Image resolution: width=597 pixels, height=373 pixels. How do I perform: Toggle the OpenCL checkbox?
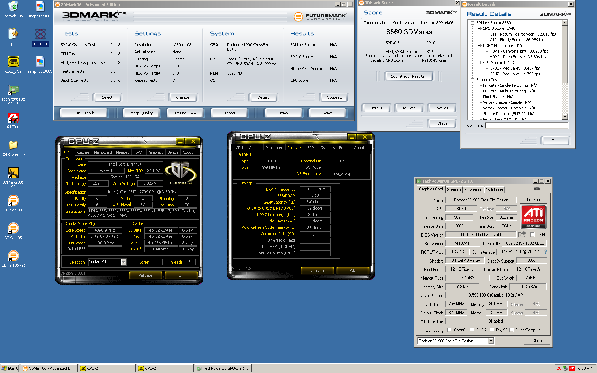click(x=450, y=330)
